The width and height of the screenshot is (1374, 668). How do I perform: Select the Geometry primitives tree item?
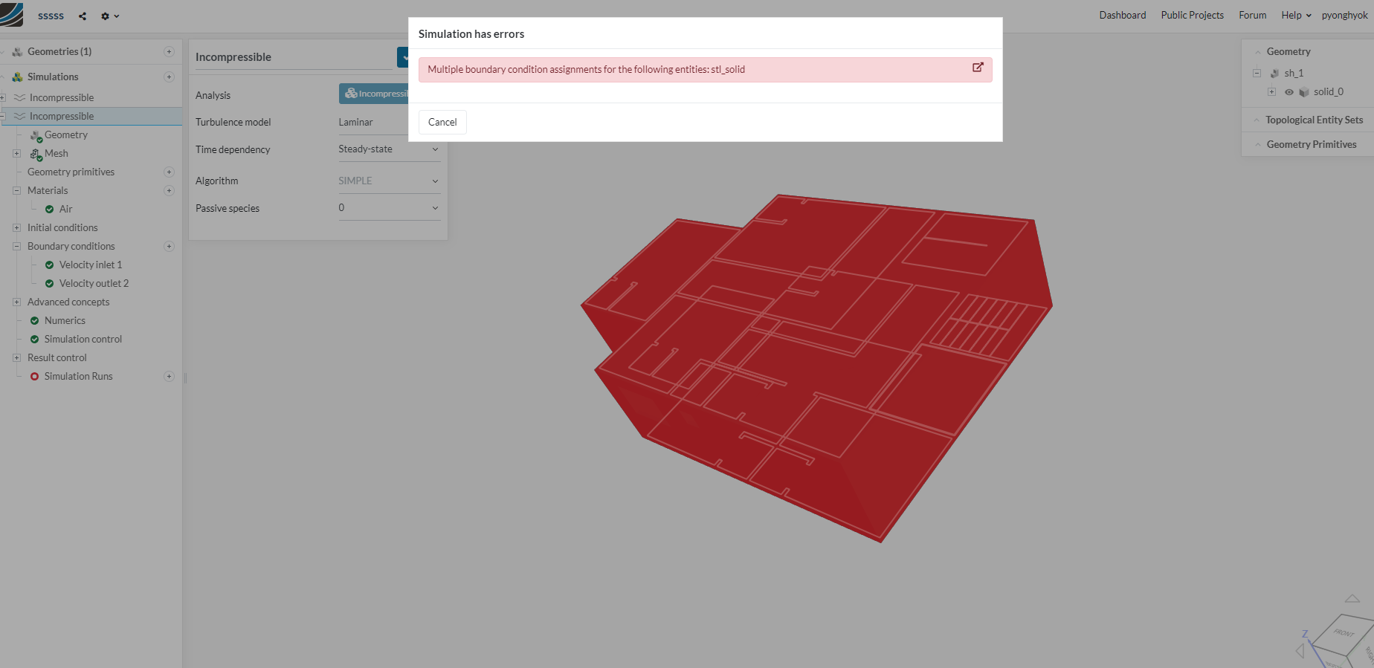coord(71,172)
